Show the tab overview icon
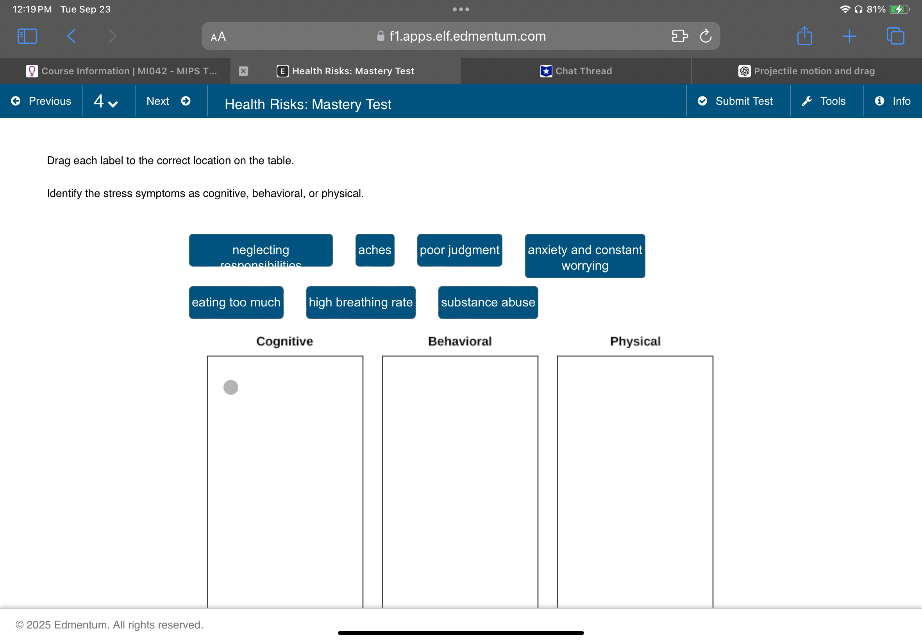 [895, 36]
